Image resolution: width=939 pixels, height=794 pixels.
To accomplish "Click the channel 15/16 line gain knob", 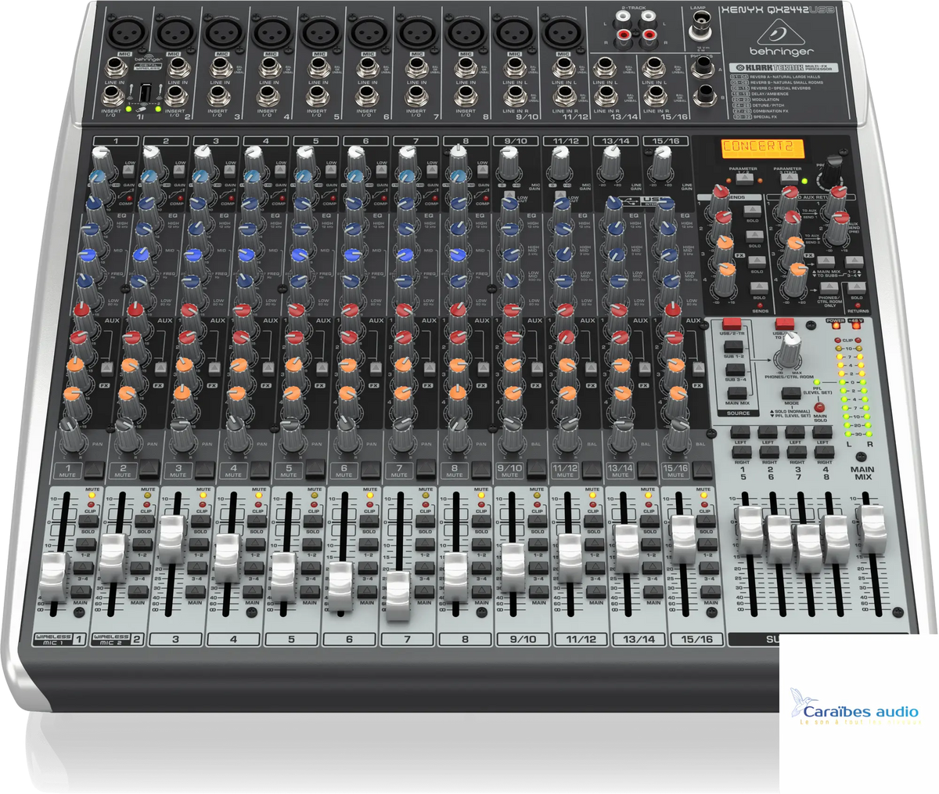I will click(663, 162).
